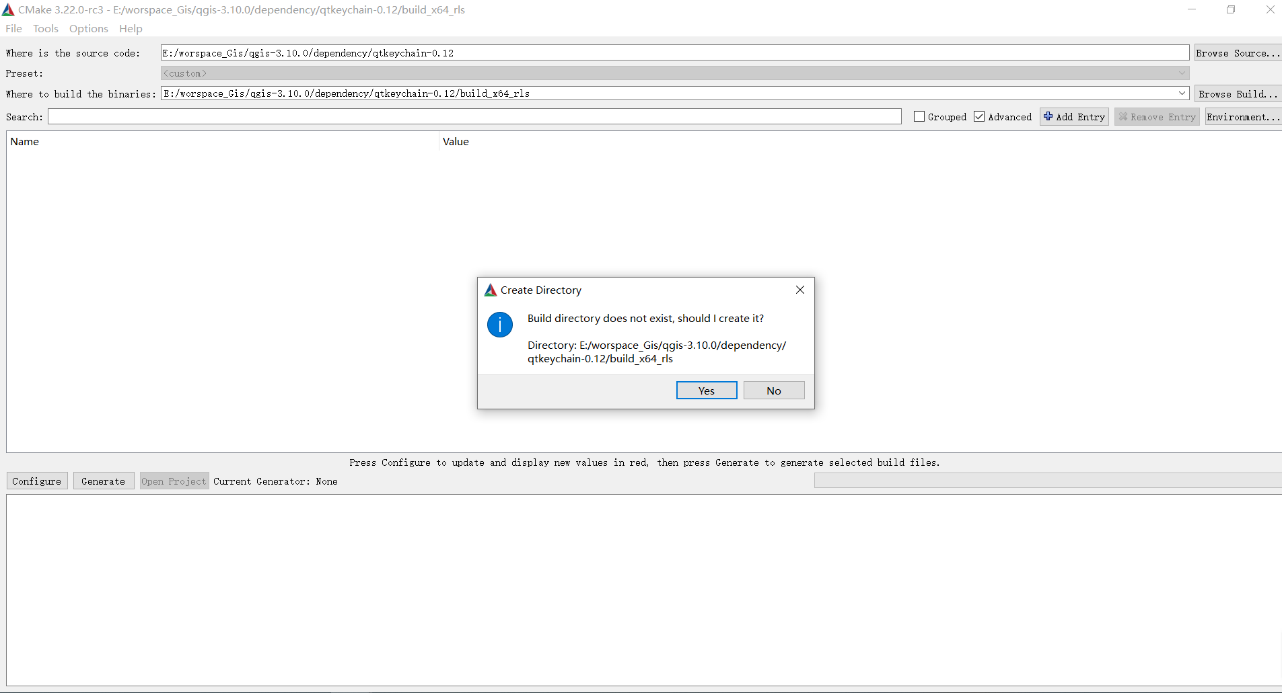Screen dimensions: 1282x693
Task: Click the Add Entry plus button
Action: coord(1074,117)
